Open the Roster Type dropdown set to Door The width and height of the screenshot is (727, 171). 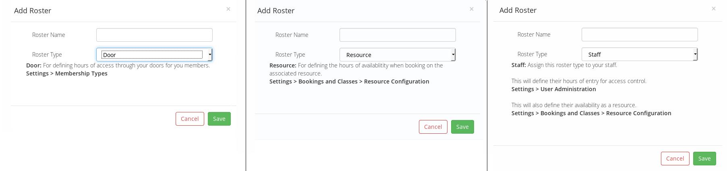(x=154, y=55)
